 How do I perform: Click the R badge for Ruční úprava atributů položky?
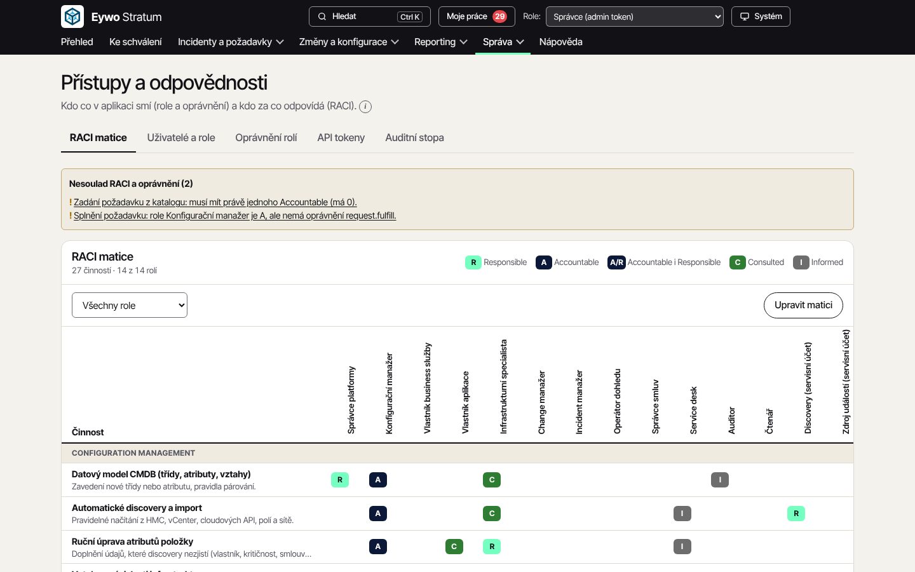click(492, 547)
